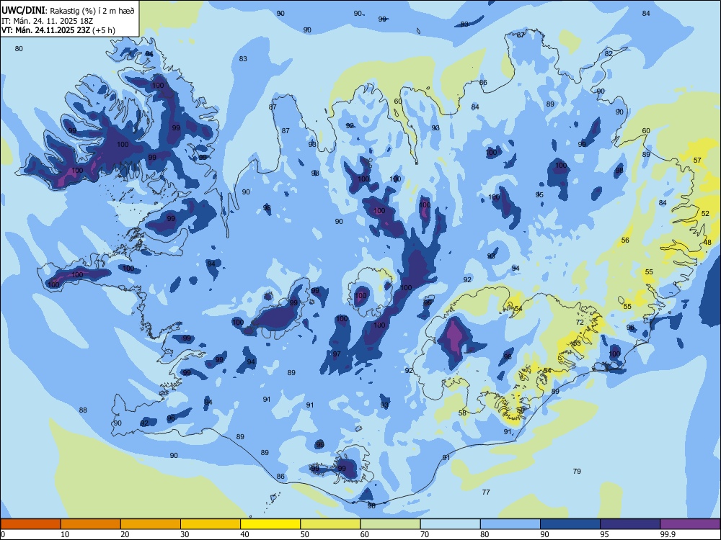Click the purple above-99.9 legend swatch

pos(690,524)
